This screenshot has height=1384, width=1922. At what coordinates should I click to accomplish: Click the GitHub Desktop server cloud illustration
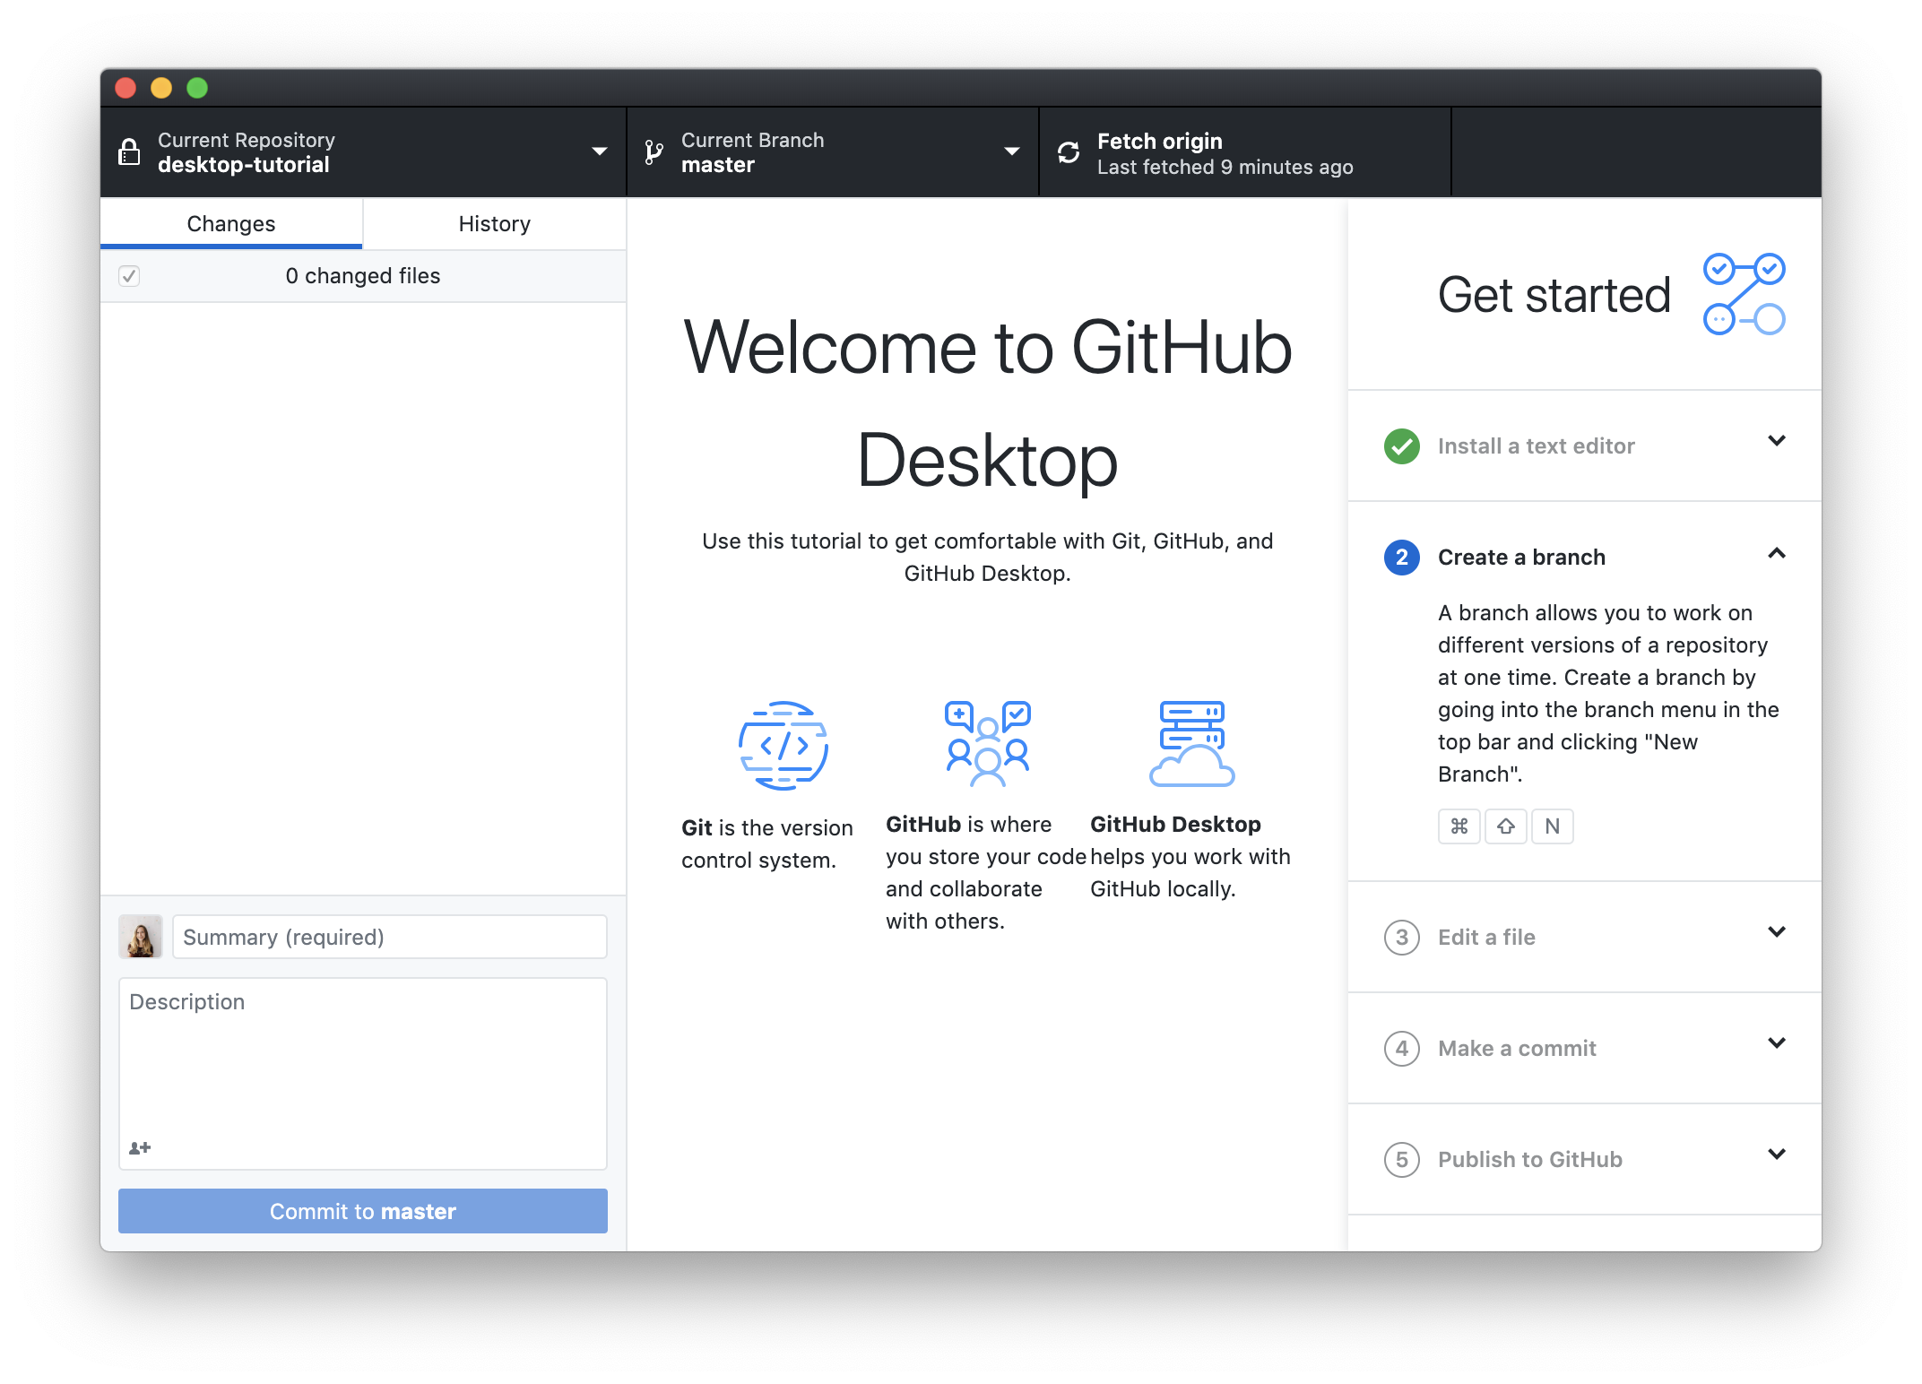[x=1192, y=743]
